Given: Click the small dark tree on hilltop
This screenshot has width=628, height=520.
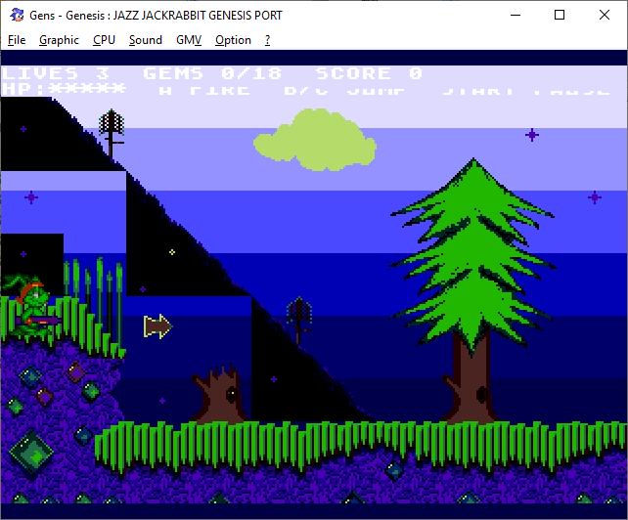Looking at the screenshot, I should click(112, 132).
